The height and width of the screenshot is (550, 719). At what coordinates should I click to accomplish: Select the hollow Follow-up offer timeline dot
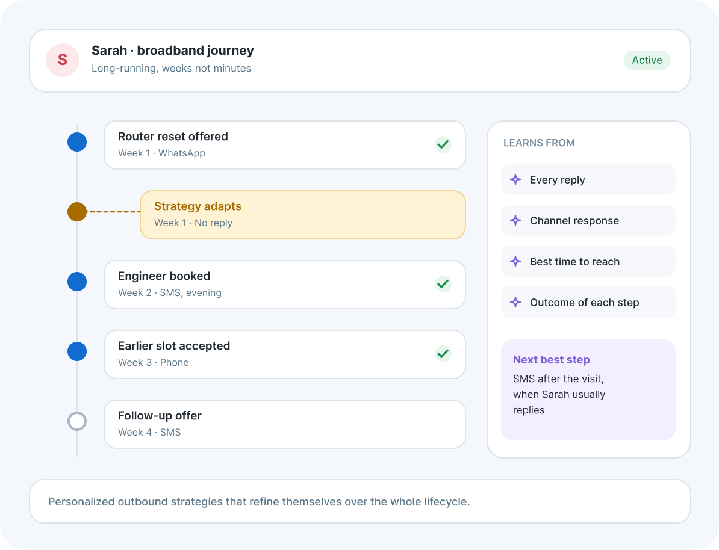click(77, 421)
